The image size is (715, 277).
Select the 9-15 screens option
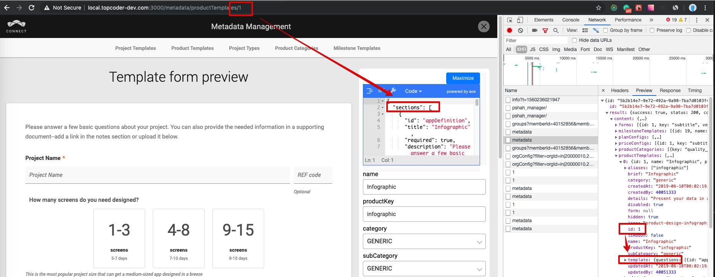pos(238,238)
